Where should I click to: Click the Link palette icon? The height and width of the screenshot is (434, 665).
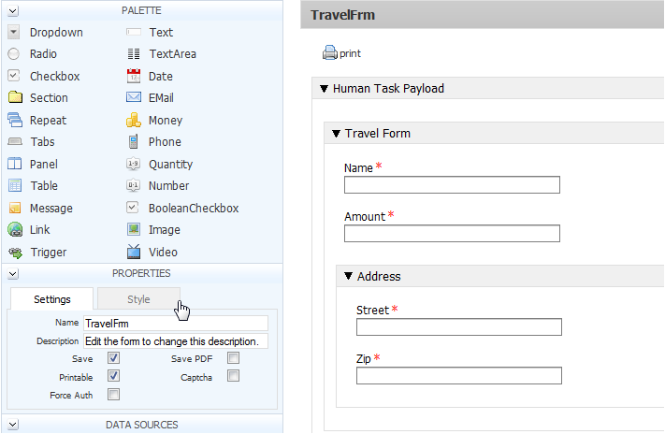tap(15, 230)
